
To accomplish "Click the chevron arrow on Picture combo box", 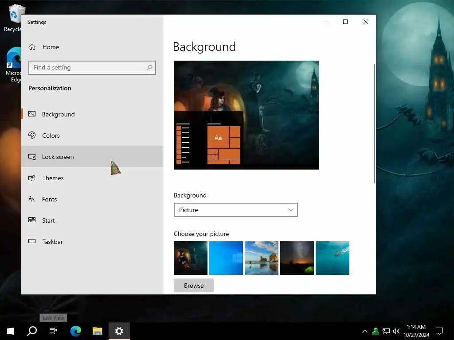I will click(291, 210).
